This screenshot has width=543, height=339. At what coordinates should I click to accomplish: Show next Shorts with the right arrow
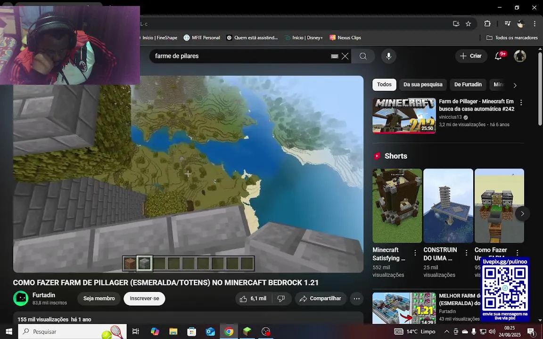[x=522, y=214]
